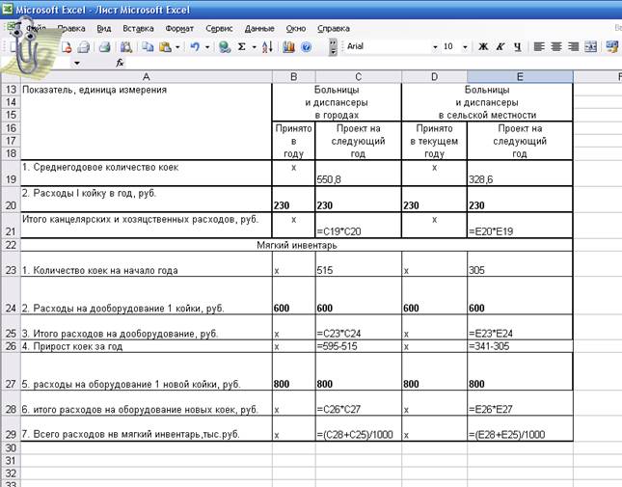Image resolution: width=622 pixels, height=487 pixels.
Task: Open the Данные menu
Action: pos(259,29)
